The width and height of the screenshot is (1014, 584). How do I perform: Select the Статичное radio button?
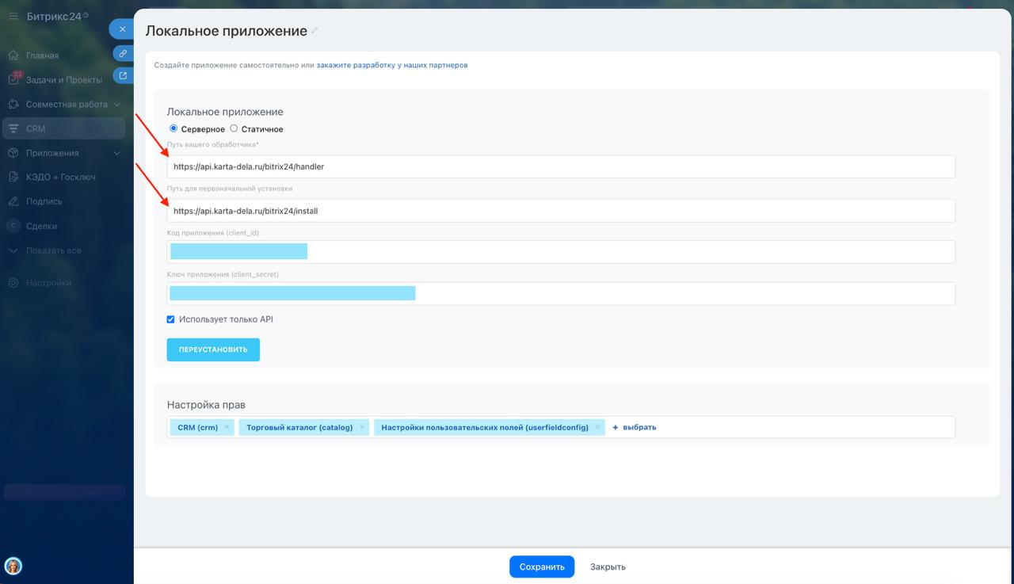pos(234,128)
